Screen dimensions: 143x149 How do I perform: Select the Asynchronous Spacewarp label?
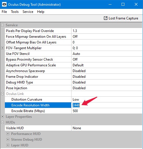tap(25, 71)
